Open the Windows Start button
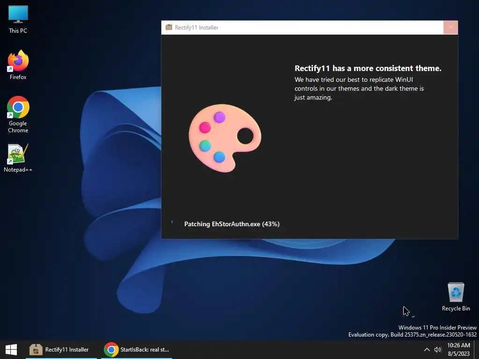This screenshot has height=359, width=479. click(x=11, y=350)
